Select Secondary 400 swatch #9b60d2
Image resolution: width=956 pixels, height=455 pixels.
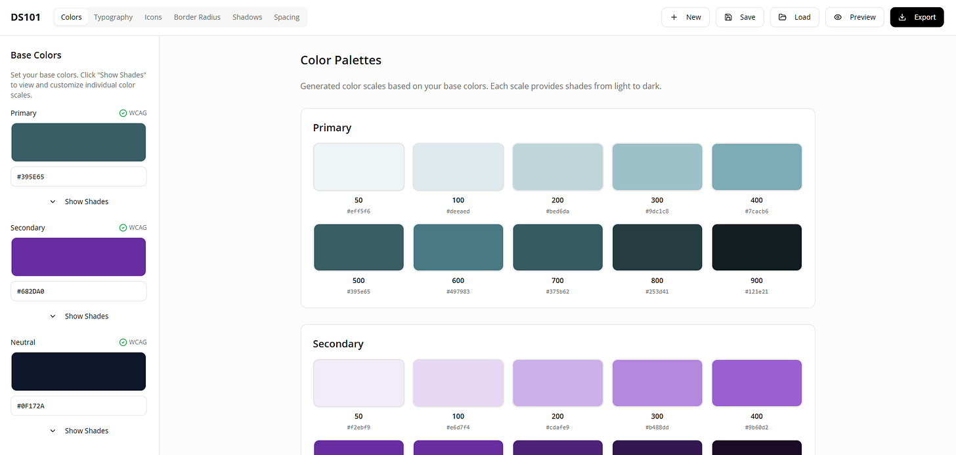(x=757, y=383)
